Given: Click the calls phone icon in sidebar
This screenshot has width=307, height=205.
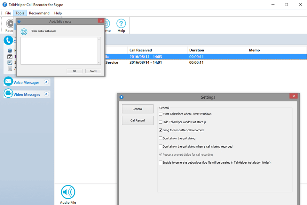Looking at the screenshot, I should (8, 40).
